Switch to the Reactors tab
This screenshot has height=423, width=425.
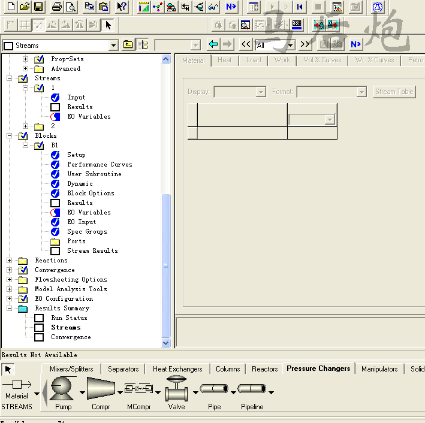(x=265, y=369)
